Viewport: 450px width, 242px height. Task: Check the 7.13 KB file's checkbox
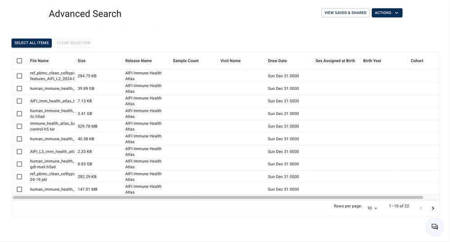[19, 101]
